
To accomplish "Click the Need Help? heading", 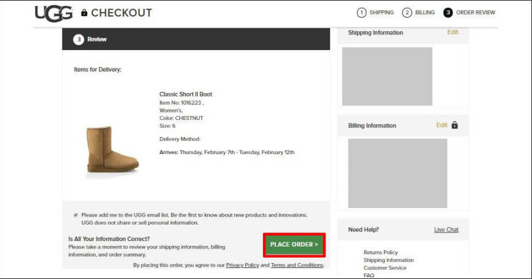I will (363, 230).
